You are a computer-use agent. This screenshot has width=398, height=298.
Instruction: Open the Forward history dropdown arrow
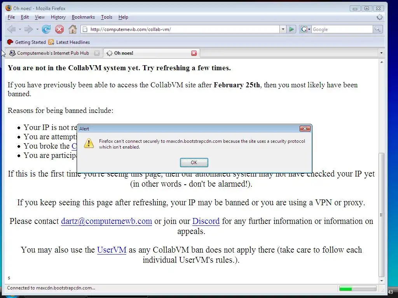(x=37, y=29)
